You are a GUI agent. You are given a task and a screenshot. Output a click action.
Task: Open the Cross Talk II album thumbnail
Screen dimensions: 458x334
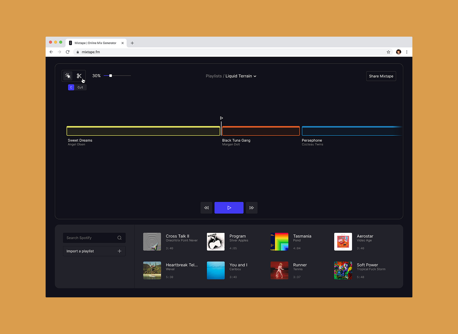152,242
